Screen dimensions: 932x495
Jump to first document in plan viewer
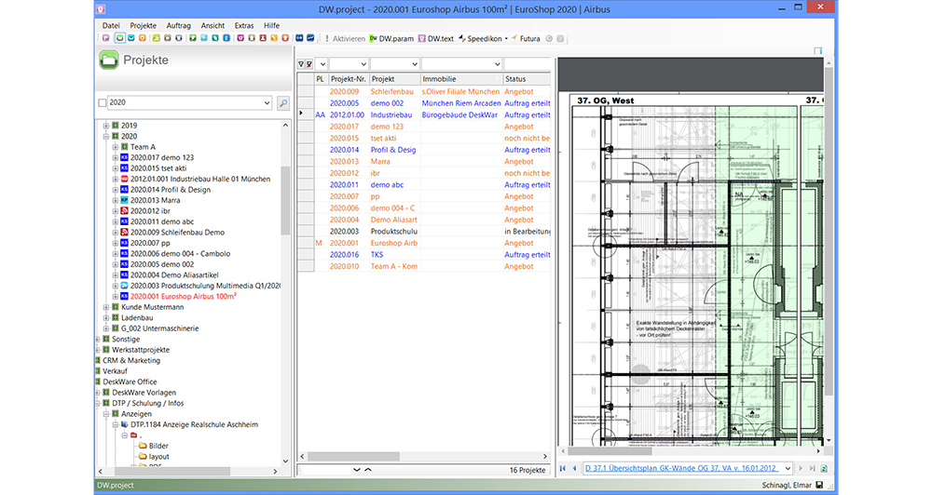point(562,468)
